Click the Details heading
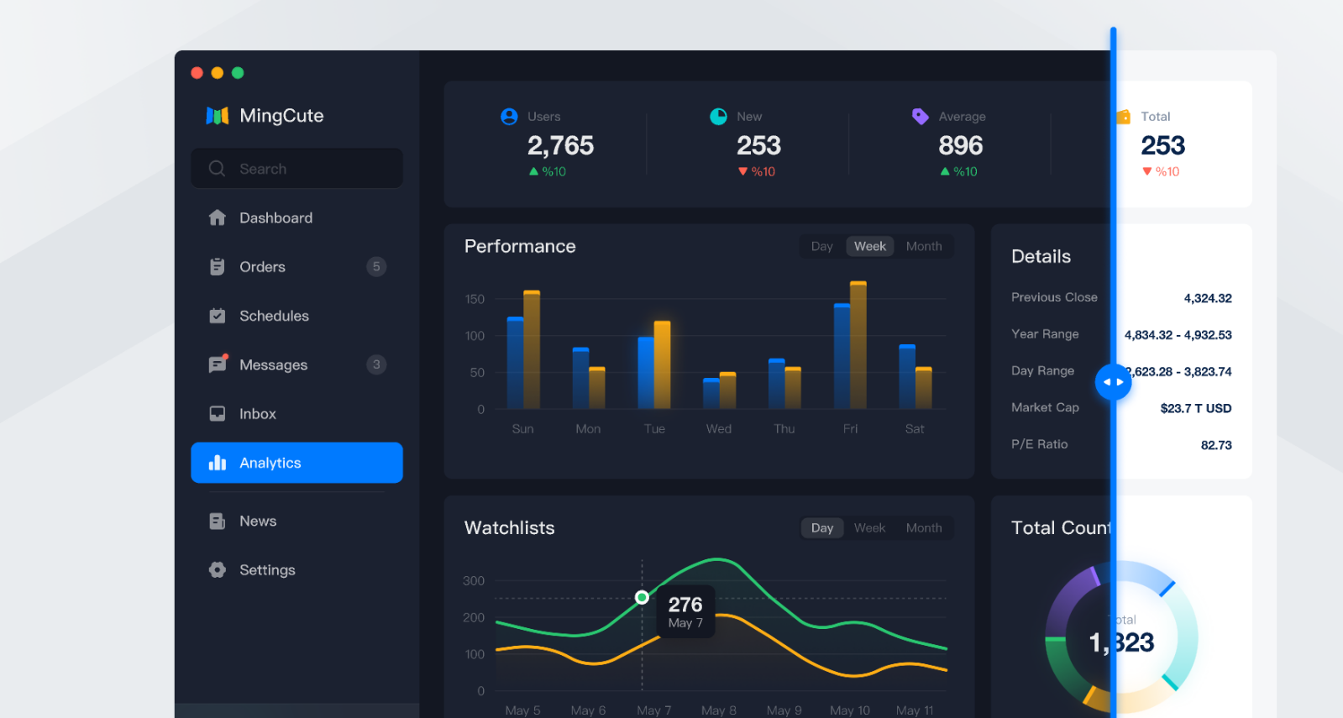1343x718 pixels. point(1041,257)
